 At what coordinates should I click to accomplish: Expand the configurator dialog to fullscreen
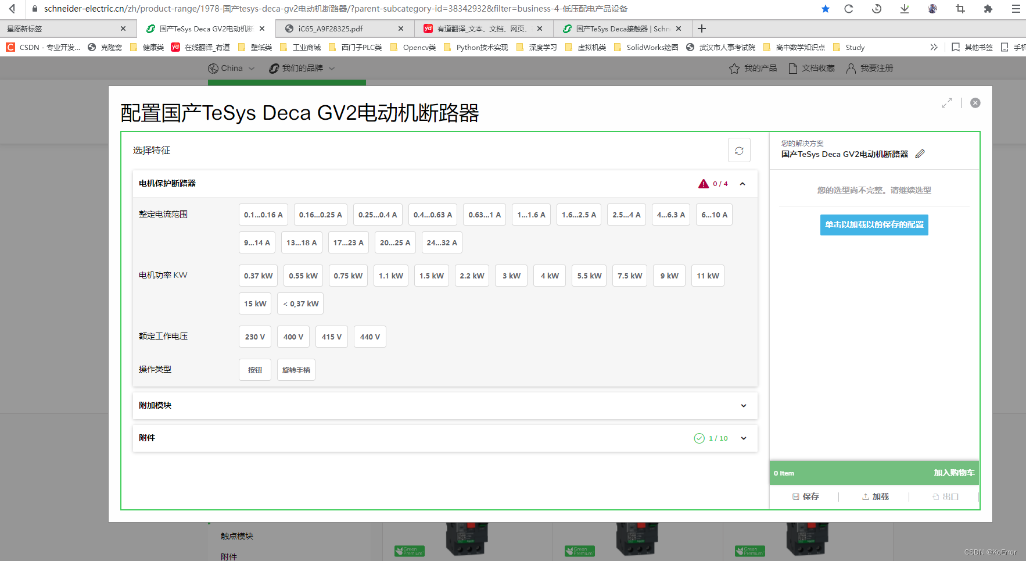point(947,103)
